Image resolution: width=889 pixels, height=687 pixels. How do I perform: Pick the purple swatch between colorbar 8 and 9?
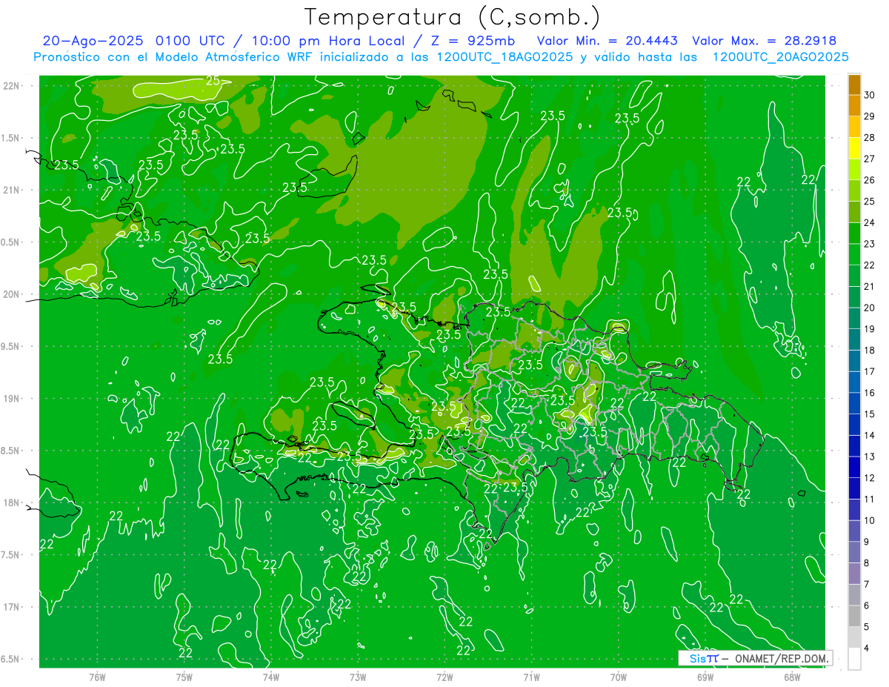854,552
